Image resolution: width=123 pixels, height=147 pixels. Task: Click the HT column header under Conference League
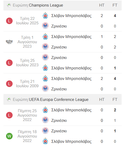pos(102,100)
